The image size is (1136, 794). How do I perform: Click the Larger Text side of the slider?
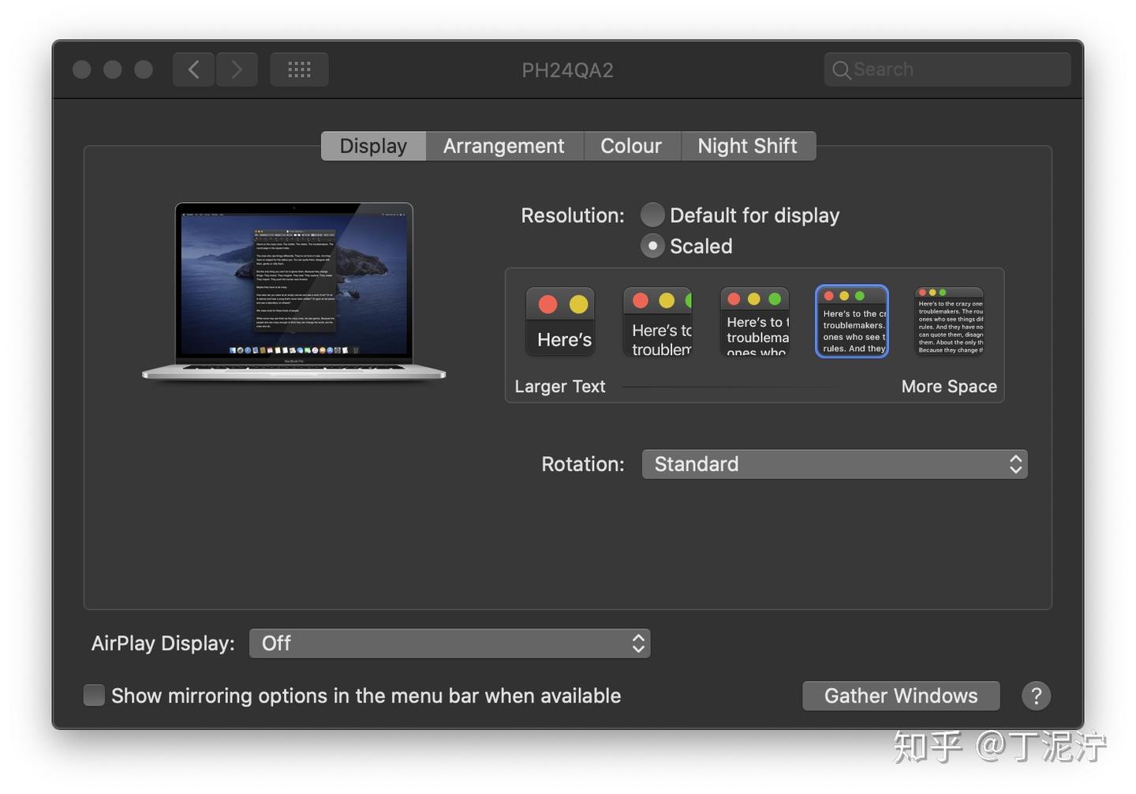point(559,386)
